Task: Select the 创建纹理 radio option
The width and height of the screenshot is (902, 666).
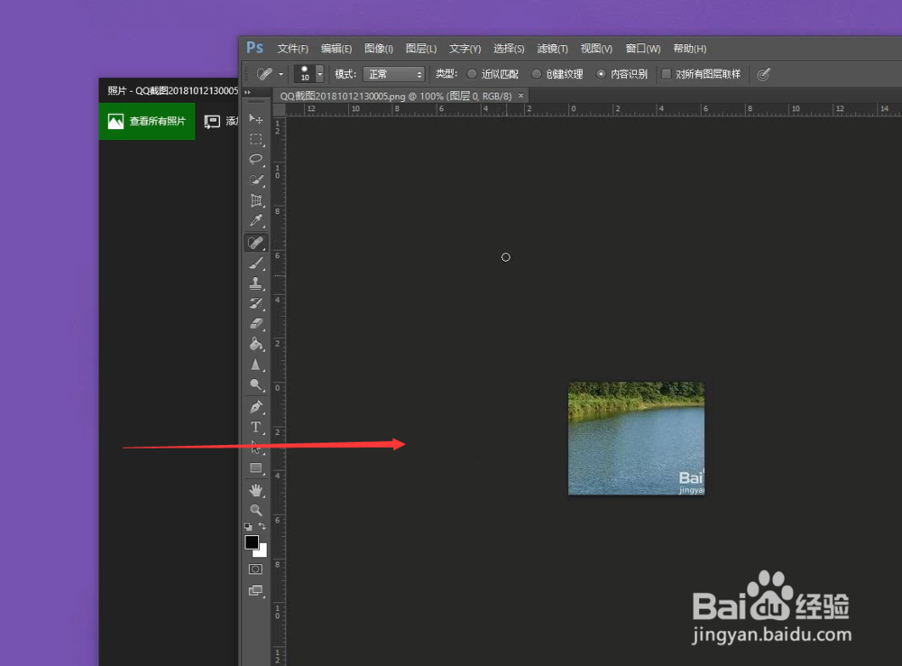Action: [x=557, y=74]
